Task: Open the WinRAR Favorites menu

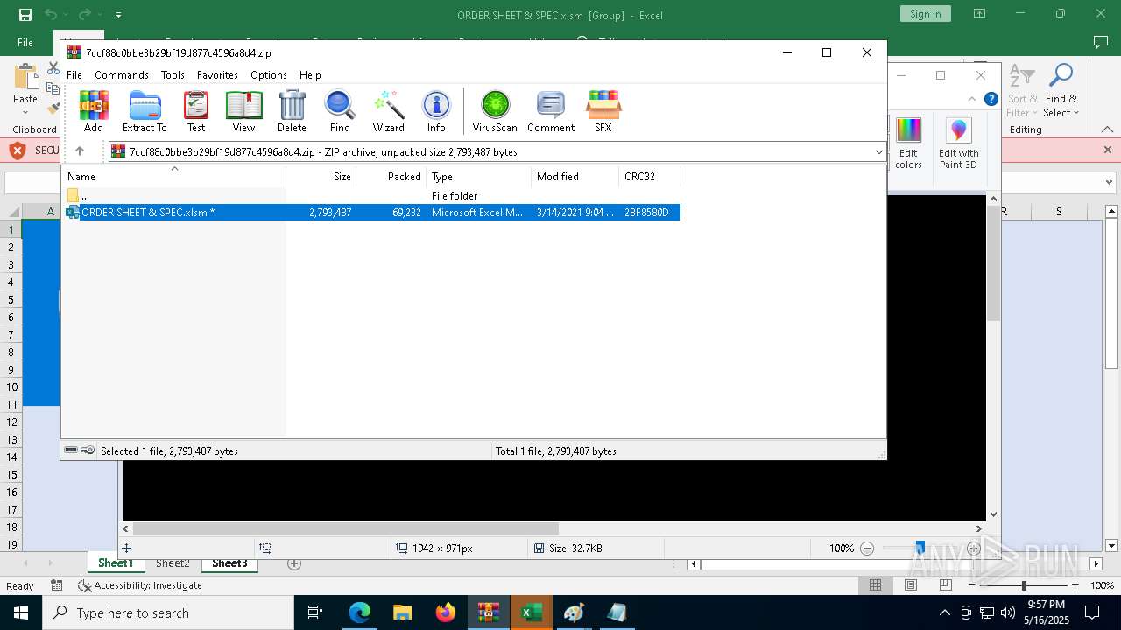Action: pos(217,75)
